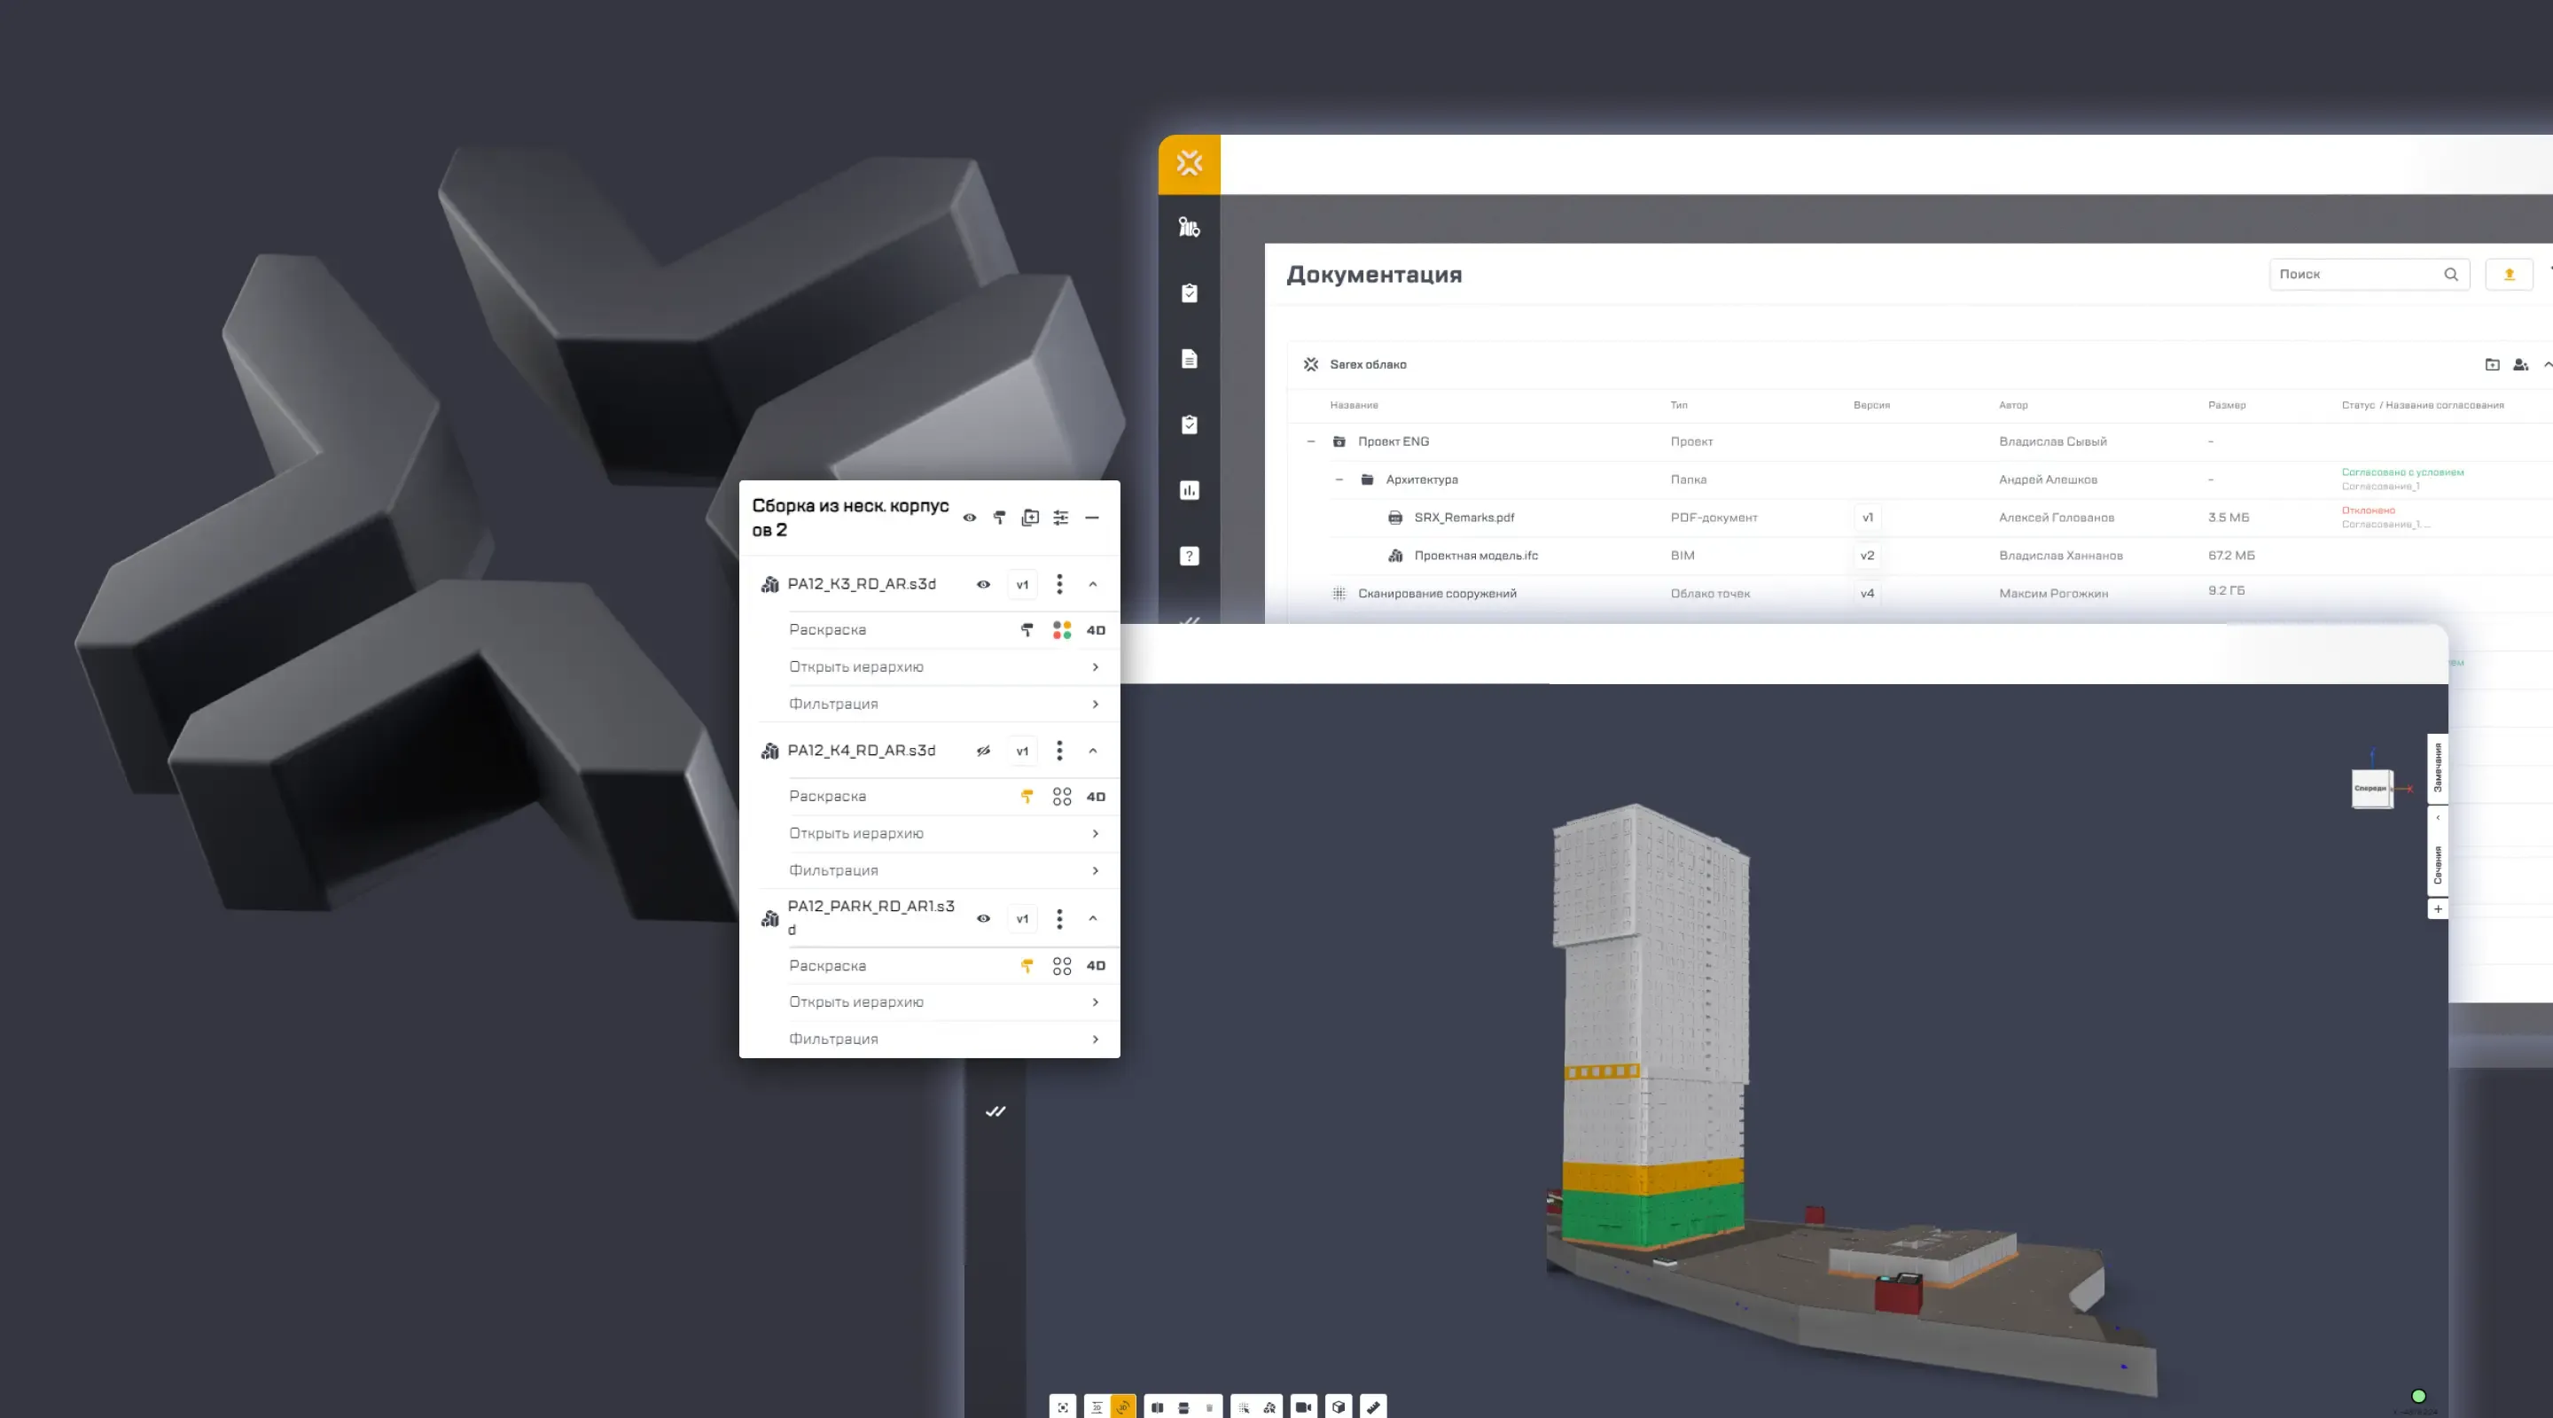Click the fit-to-view focus icon
This screenshot has width=2553, height=1418.
coord(1064,1407)
